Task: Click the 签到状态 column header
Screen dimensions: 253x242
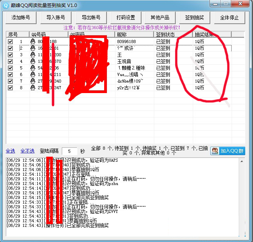Action: (173, 35)
